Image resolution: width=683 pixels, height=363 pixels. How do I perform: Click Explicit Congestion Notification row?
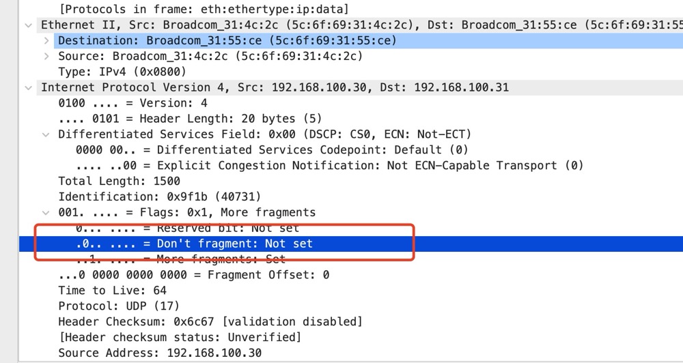[x=328, y=166]
